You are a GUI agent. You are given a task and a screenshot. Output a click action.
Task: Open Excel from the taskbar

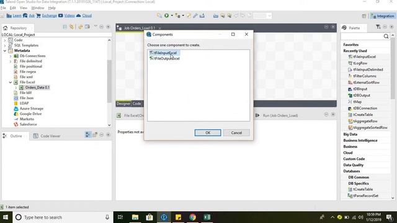tap(207, 217)
